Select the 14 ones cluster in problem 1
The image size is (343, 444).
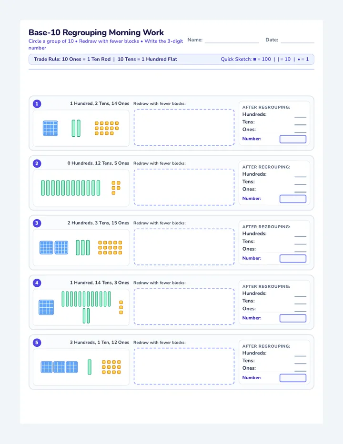click(107, 128)
